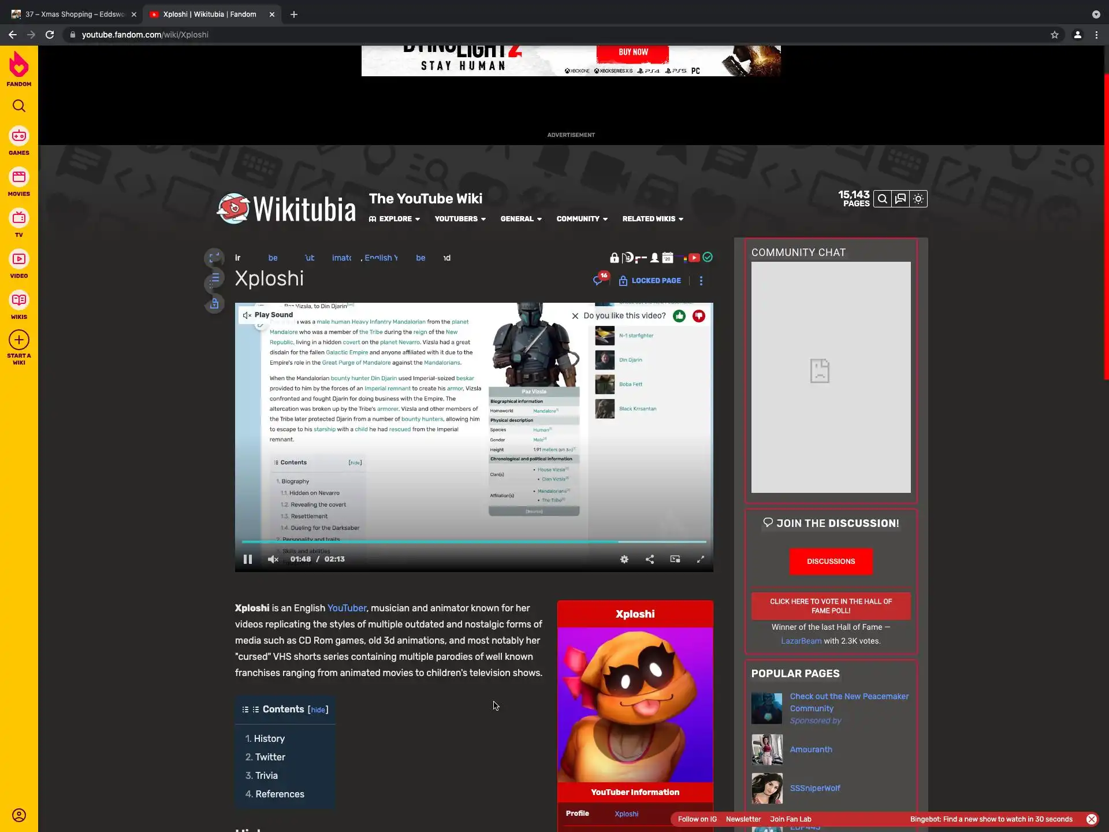Enter video fullscreen mode
The height and width of the screenshot is (832, 1109).
[700, 559]
